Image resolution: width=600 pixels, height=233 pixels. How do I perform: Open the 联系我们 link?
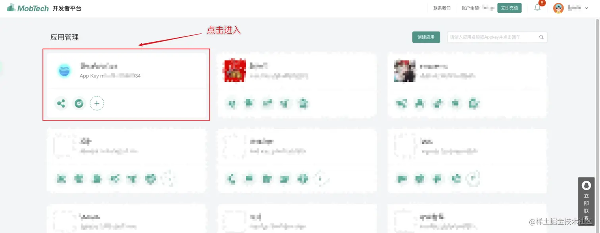pos(442,8)
